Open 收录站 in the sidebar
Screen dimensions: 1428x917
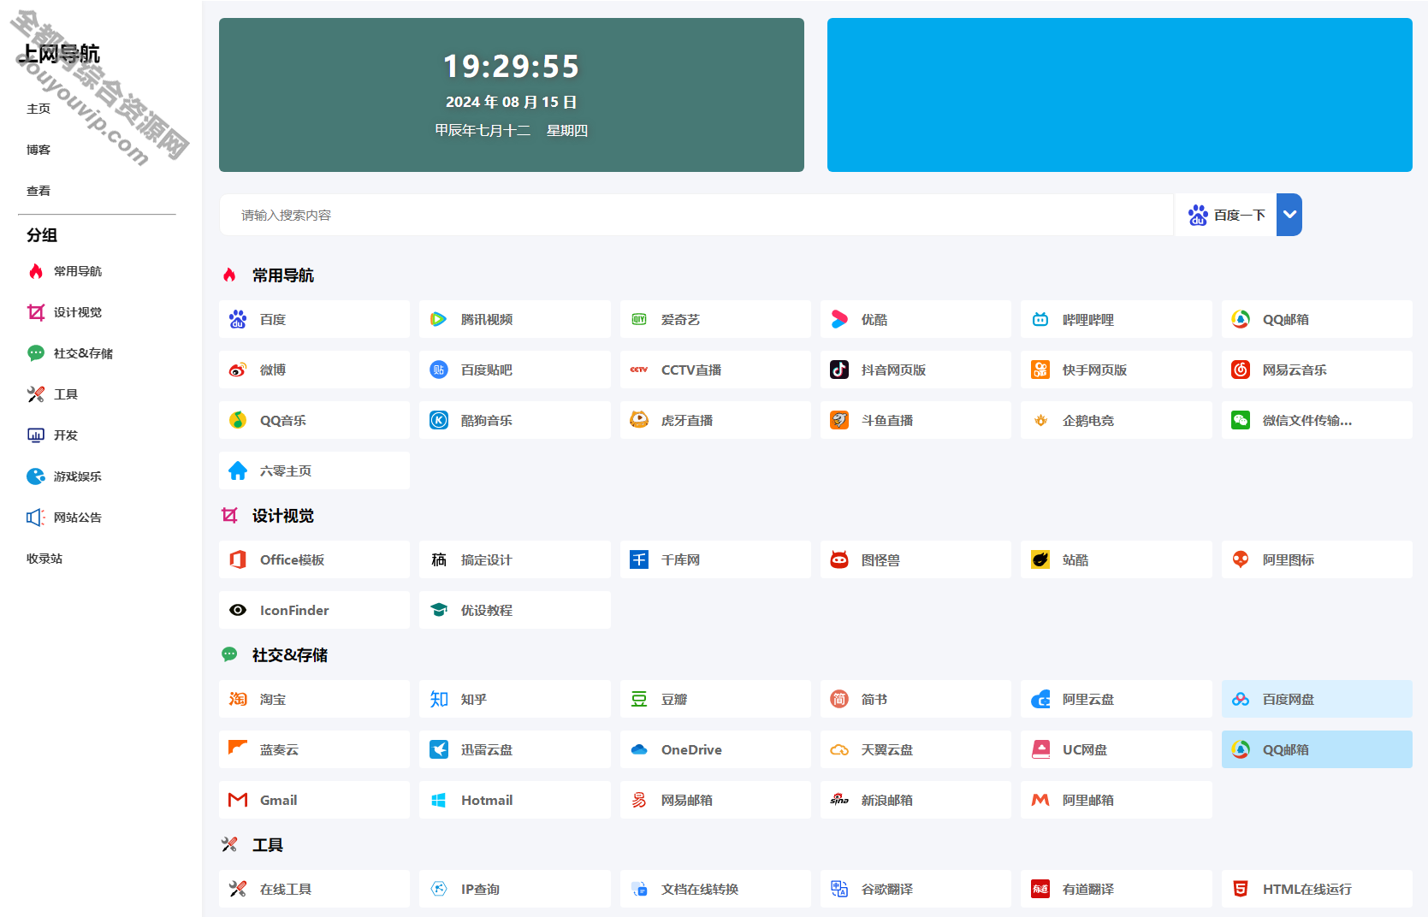tap(44, 559)
